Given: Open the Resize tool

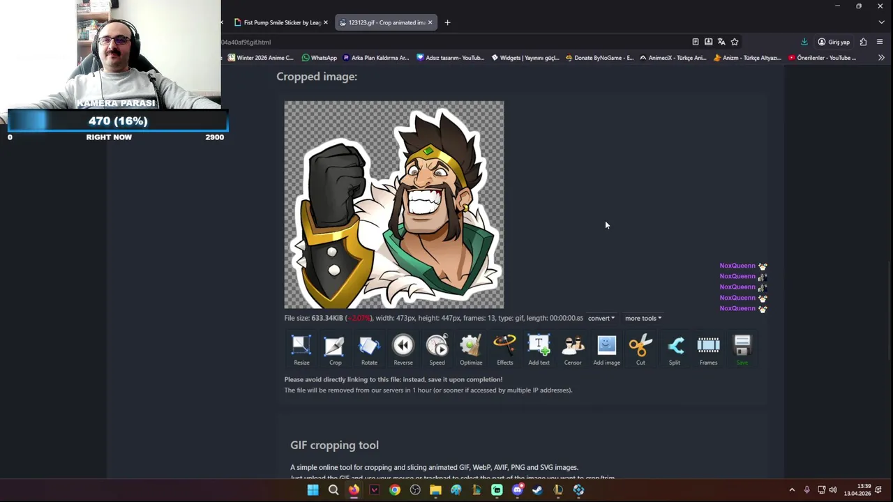Looking at the screenshot, I should [301, 350].
